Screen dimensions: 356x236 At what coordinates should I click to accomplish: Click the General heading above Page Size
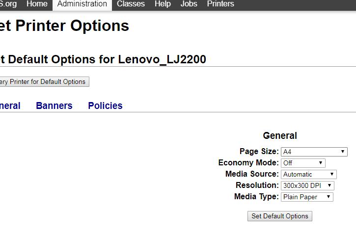(280, 136)
